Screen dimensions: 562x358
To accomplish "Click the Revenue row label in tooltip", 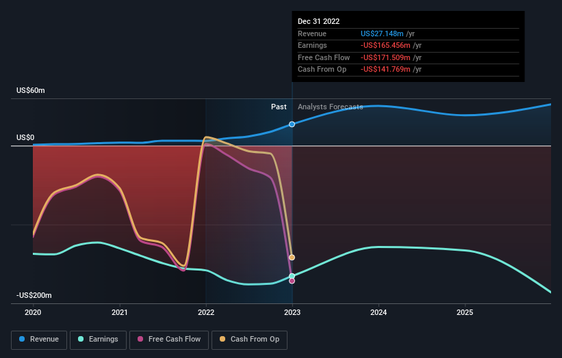I will click(312, 33).
